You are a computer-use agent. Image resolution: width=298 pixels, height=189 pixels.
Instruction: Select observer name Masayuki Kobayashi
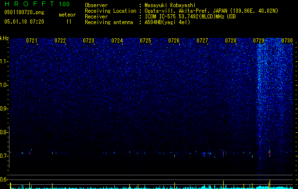click(170, 5)
